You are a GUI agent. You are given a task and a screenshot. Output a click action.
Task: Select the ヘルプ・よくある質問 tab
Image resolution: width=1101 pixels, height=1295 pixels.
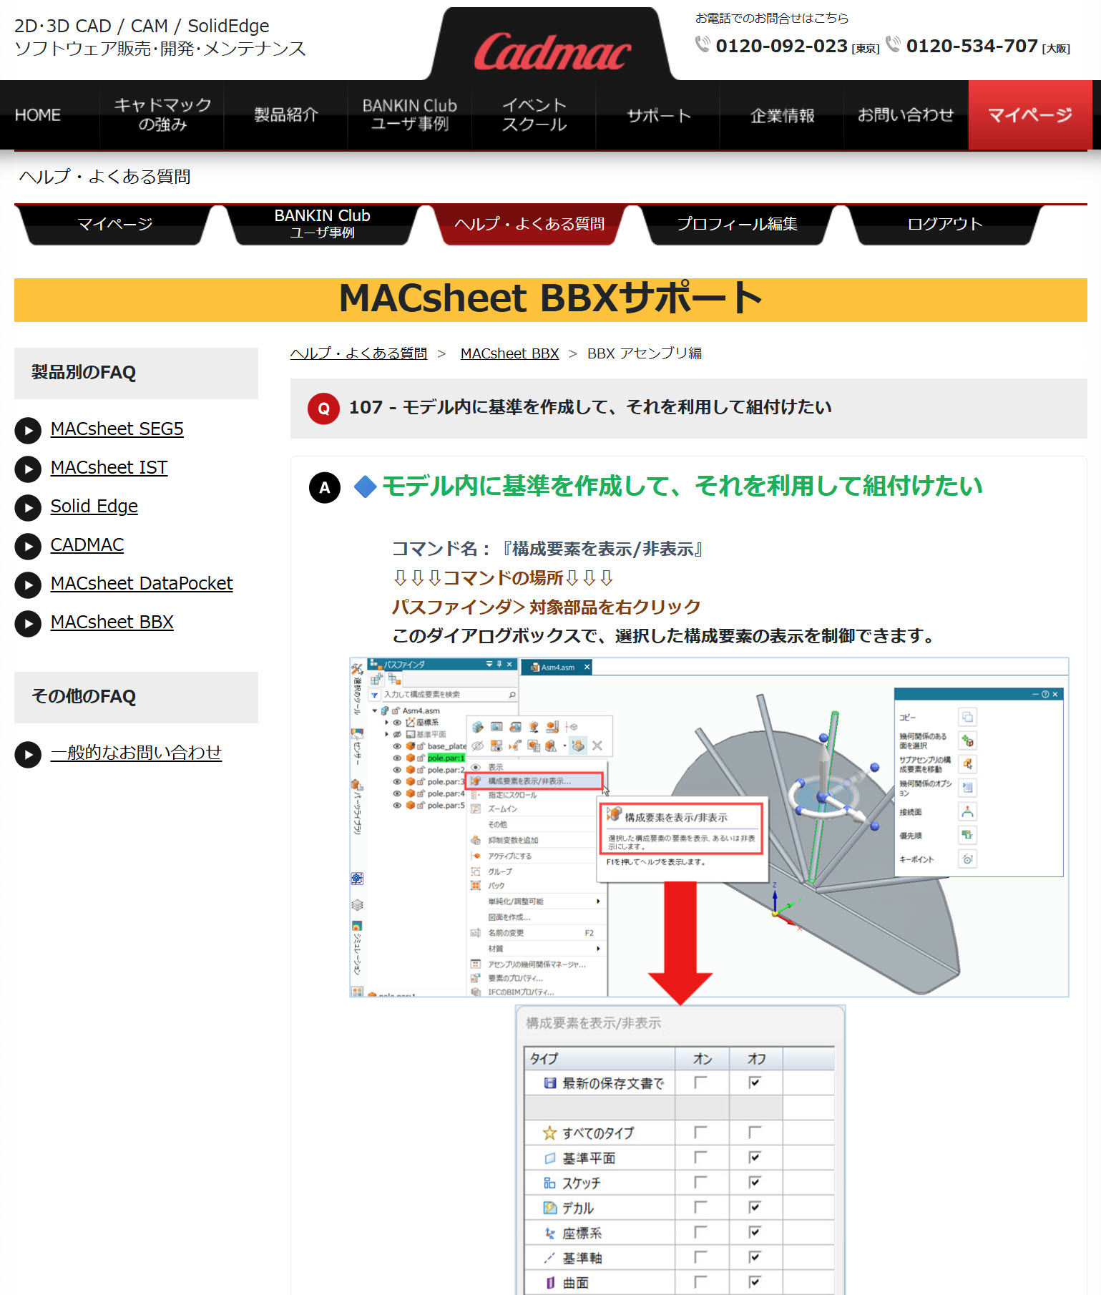pyautogui.click(x=529, y=225)
